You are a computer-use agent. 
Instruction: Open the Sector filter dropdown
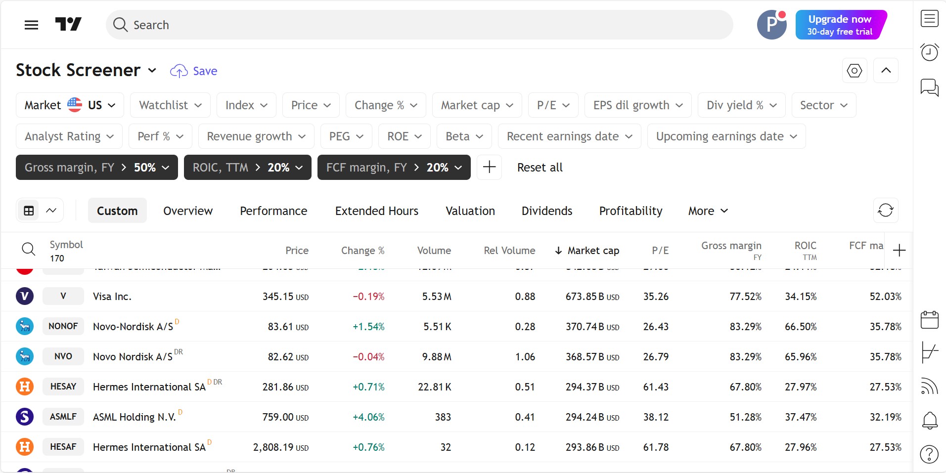point(823,105)
